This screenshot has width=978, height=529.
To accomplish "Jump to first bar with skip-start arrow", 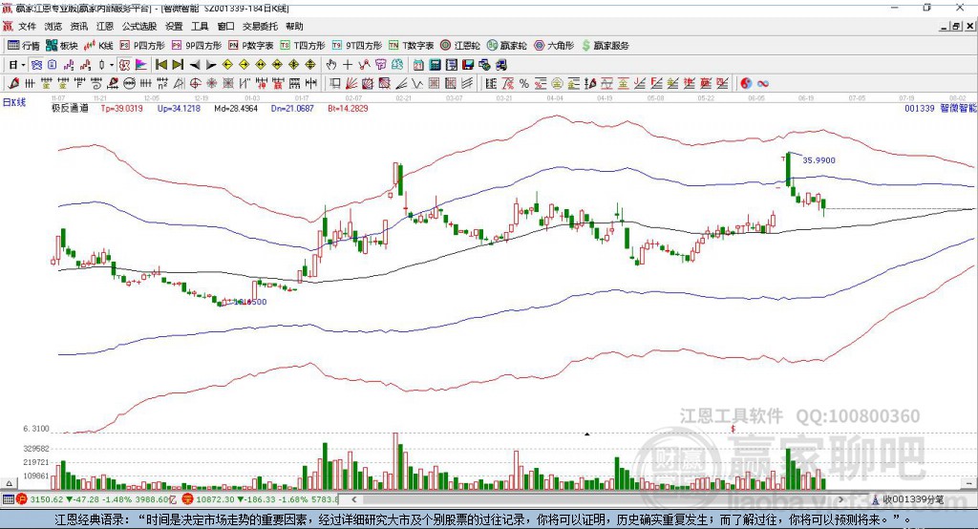I will (x=160, y=65).
